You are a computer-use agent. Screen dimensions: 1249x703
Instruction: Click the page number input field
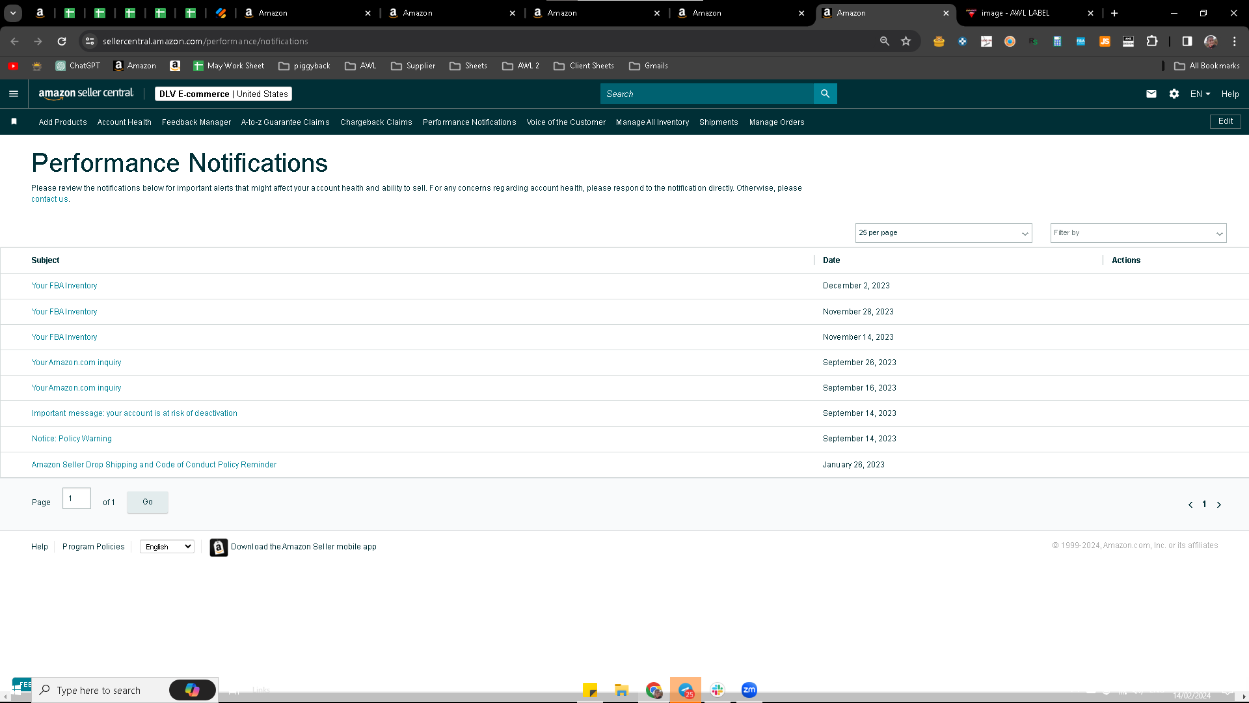pyautogui.click(x=77, y=499)
